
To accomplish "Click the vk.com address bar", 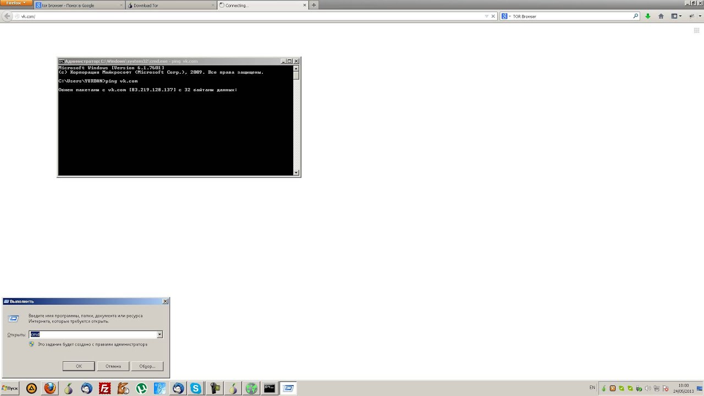I will coord(250,16).
